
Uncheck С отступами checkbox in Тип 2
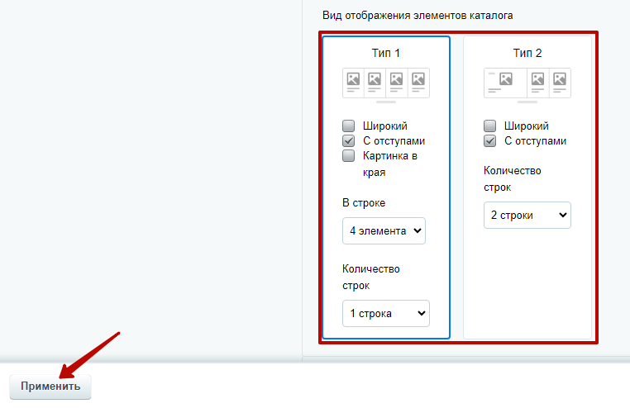pyautogui.click(x=489, y=140)
